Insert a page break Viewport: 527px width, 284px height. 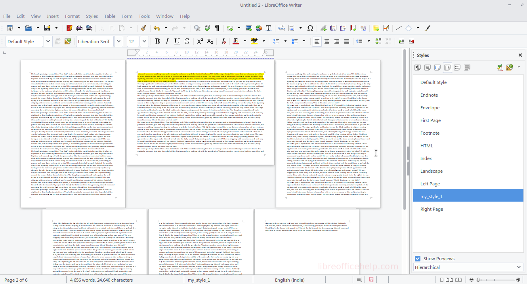282,28
